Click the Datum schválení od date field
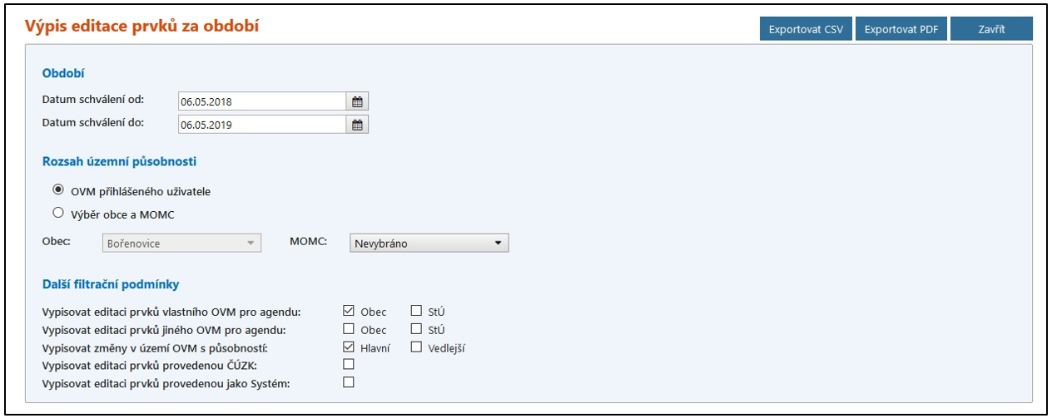 click(x=262, y=102)
